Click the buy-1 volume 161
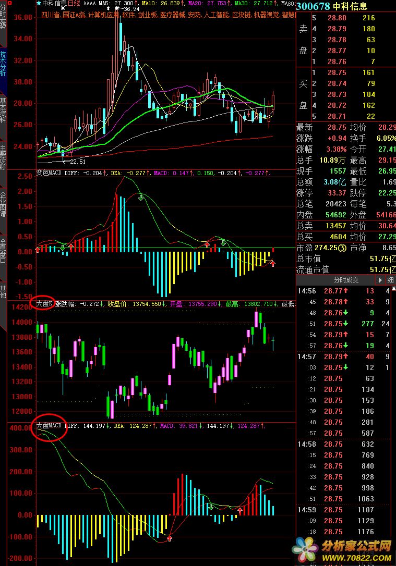The height and width of the screenshot is (566, 396). (368, 72)
